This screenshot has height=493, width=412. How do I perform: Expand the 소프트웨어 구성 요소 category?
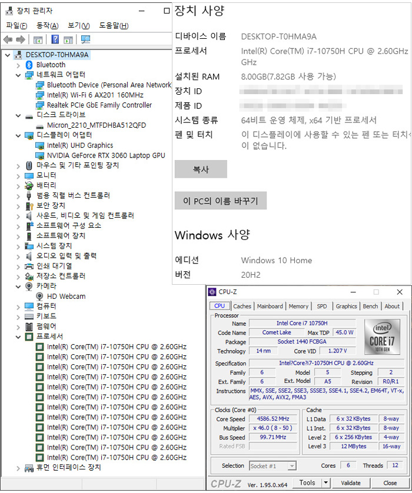[x=18, y=226]
